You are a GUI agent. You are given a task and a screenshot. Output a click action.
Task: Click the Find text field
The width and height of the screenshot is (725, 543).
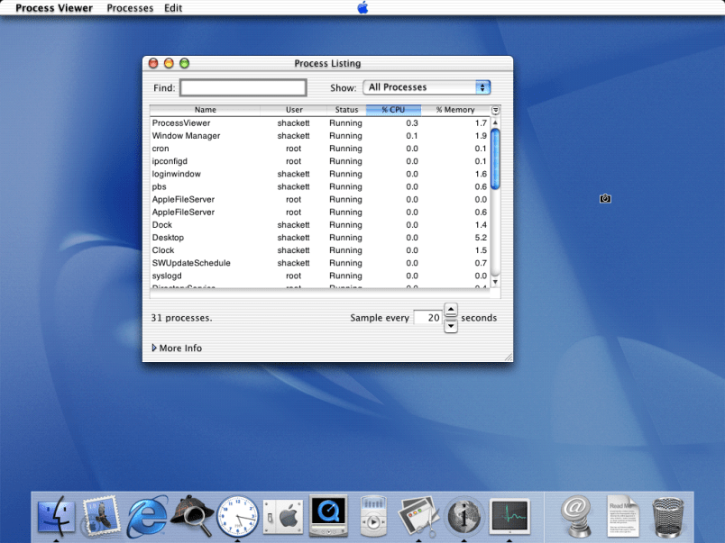pyautogui.click(x=243, y=88)
